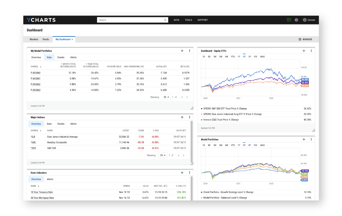The height and width of the screenshot is (216, 342).
Task: Switch to the Funds dashboard tab
Action: tap(46, 39)
